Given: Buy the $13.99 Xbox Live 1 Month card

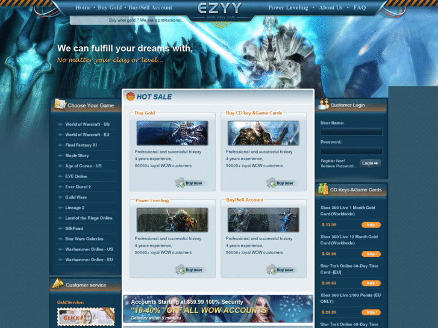Looking at the screenshot, I should 371,224.
